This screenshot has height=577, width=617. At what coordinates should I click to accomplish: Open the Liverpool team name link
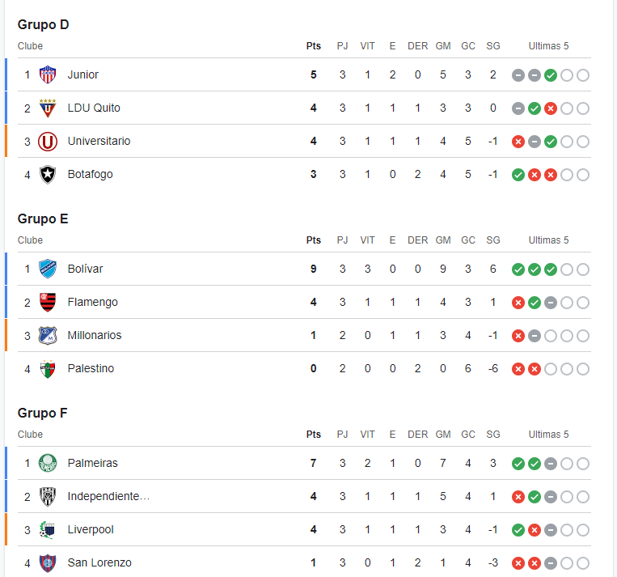[x=91, y=530]
